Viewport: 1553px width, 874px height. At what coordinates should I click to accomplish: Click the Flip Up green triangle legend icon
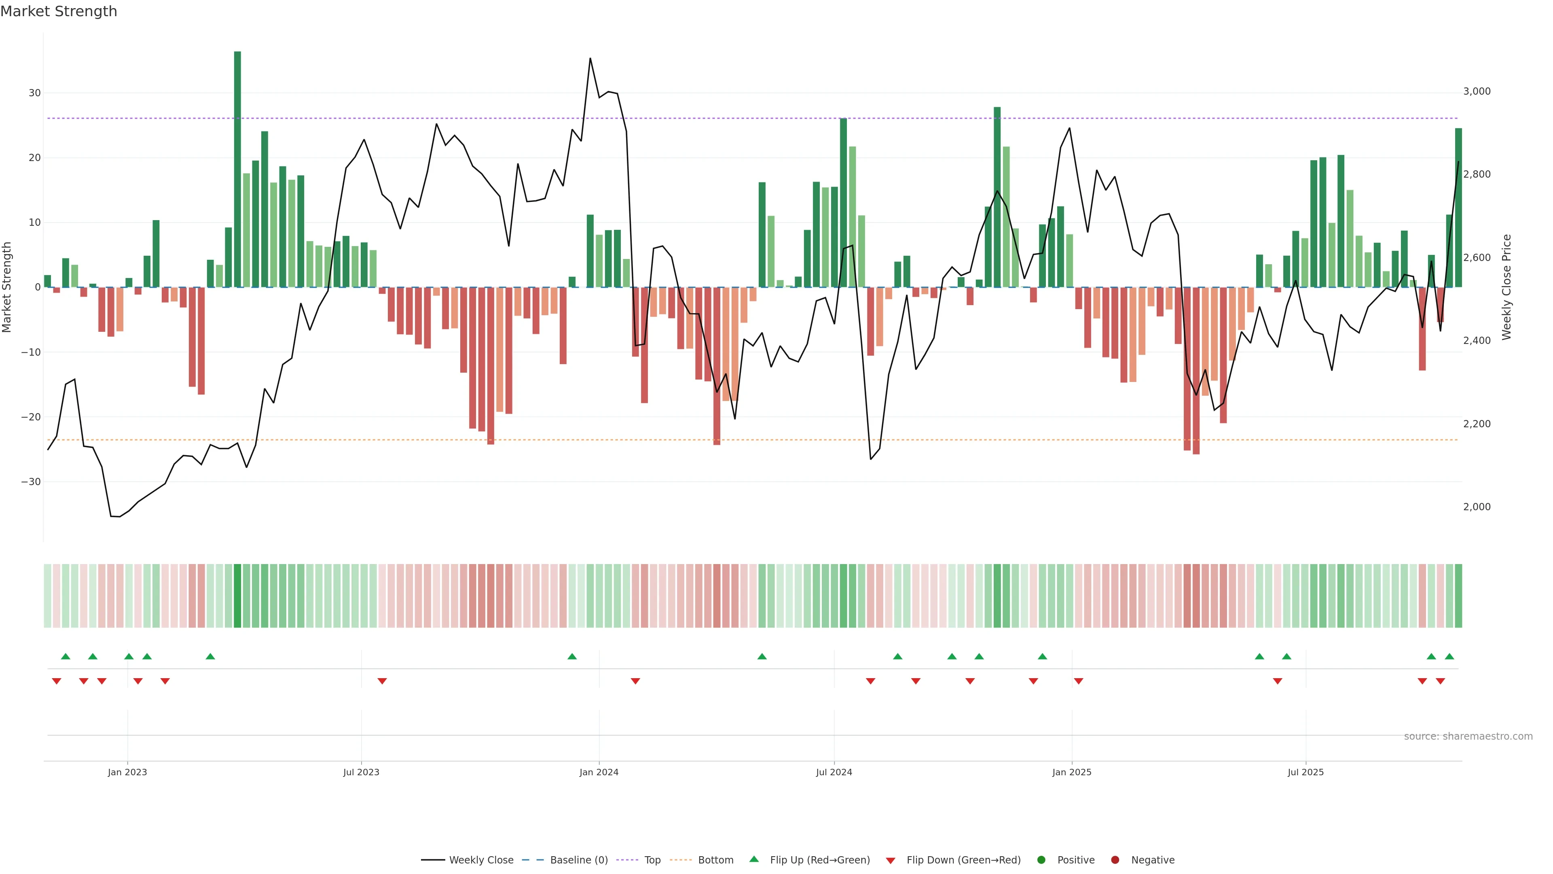pyautogui.click(x=753, y=859)
